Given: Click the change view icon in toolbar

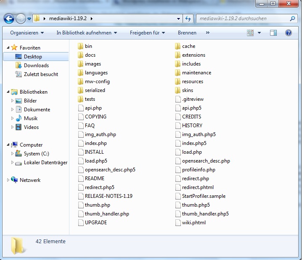Looking at the screenshot, I should 251,33.
